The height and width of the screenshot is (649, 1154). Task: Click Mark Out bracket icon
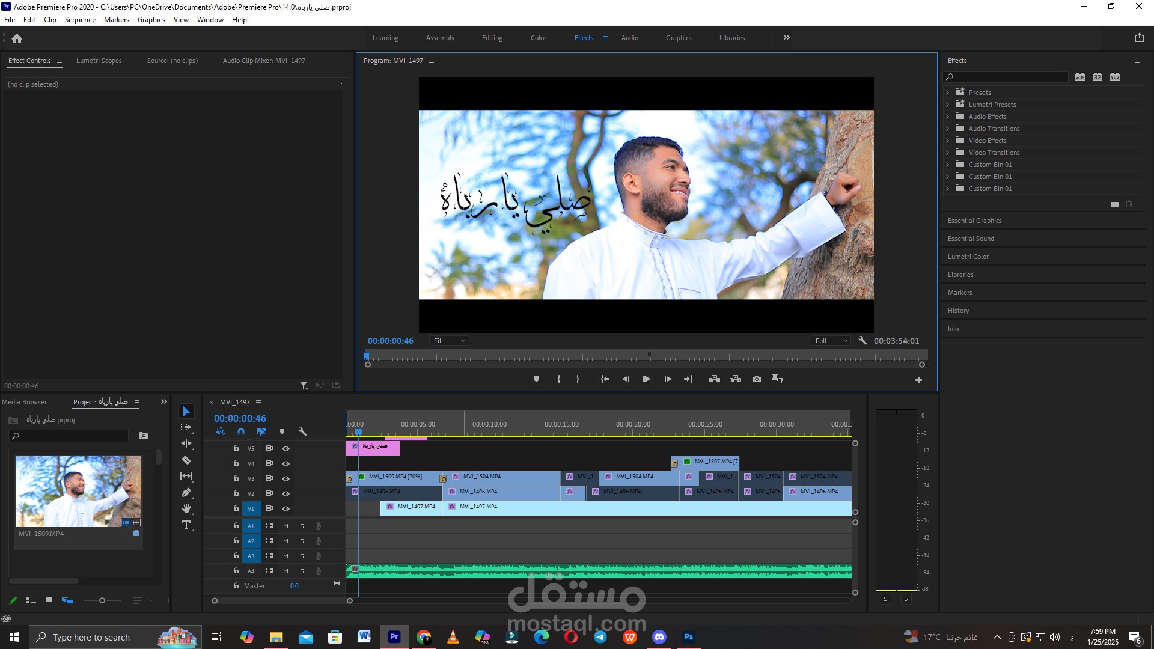click(578, 379)
